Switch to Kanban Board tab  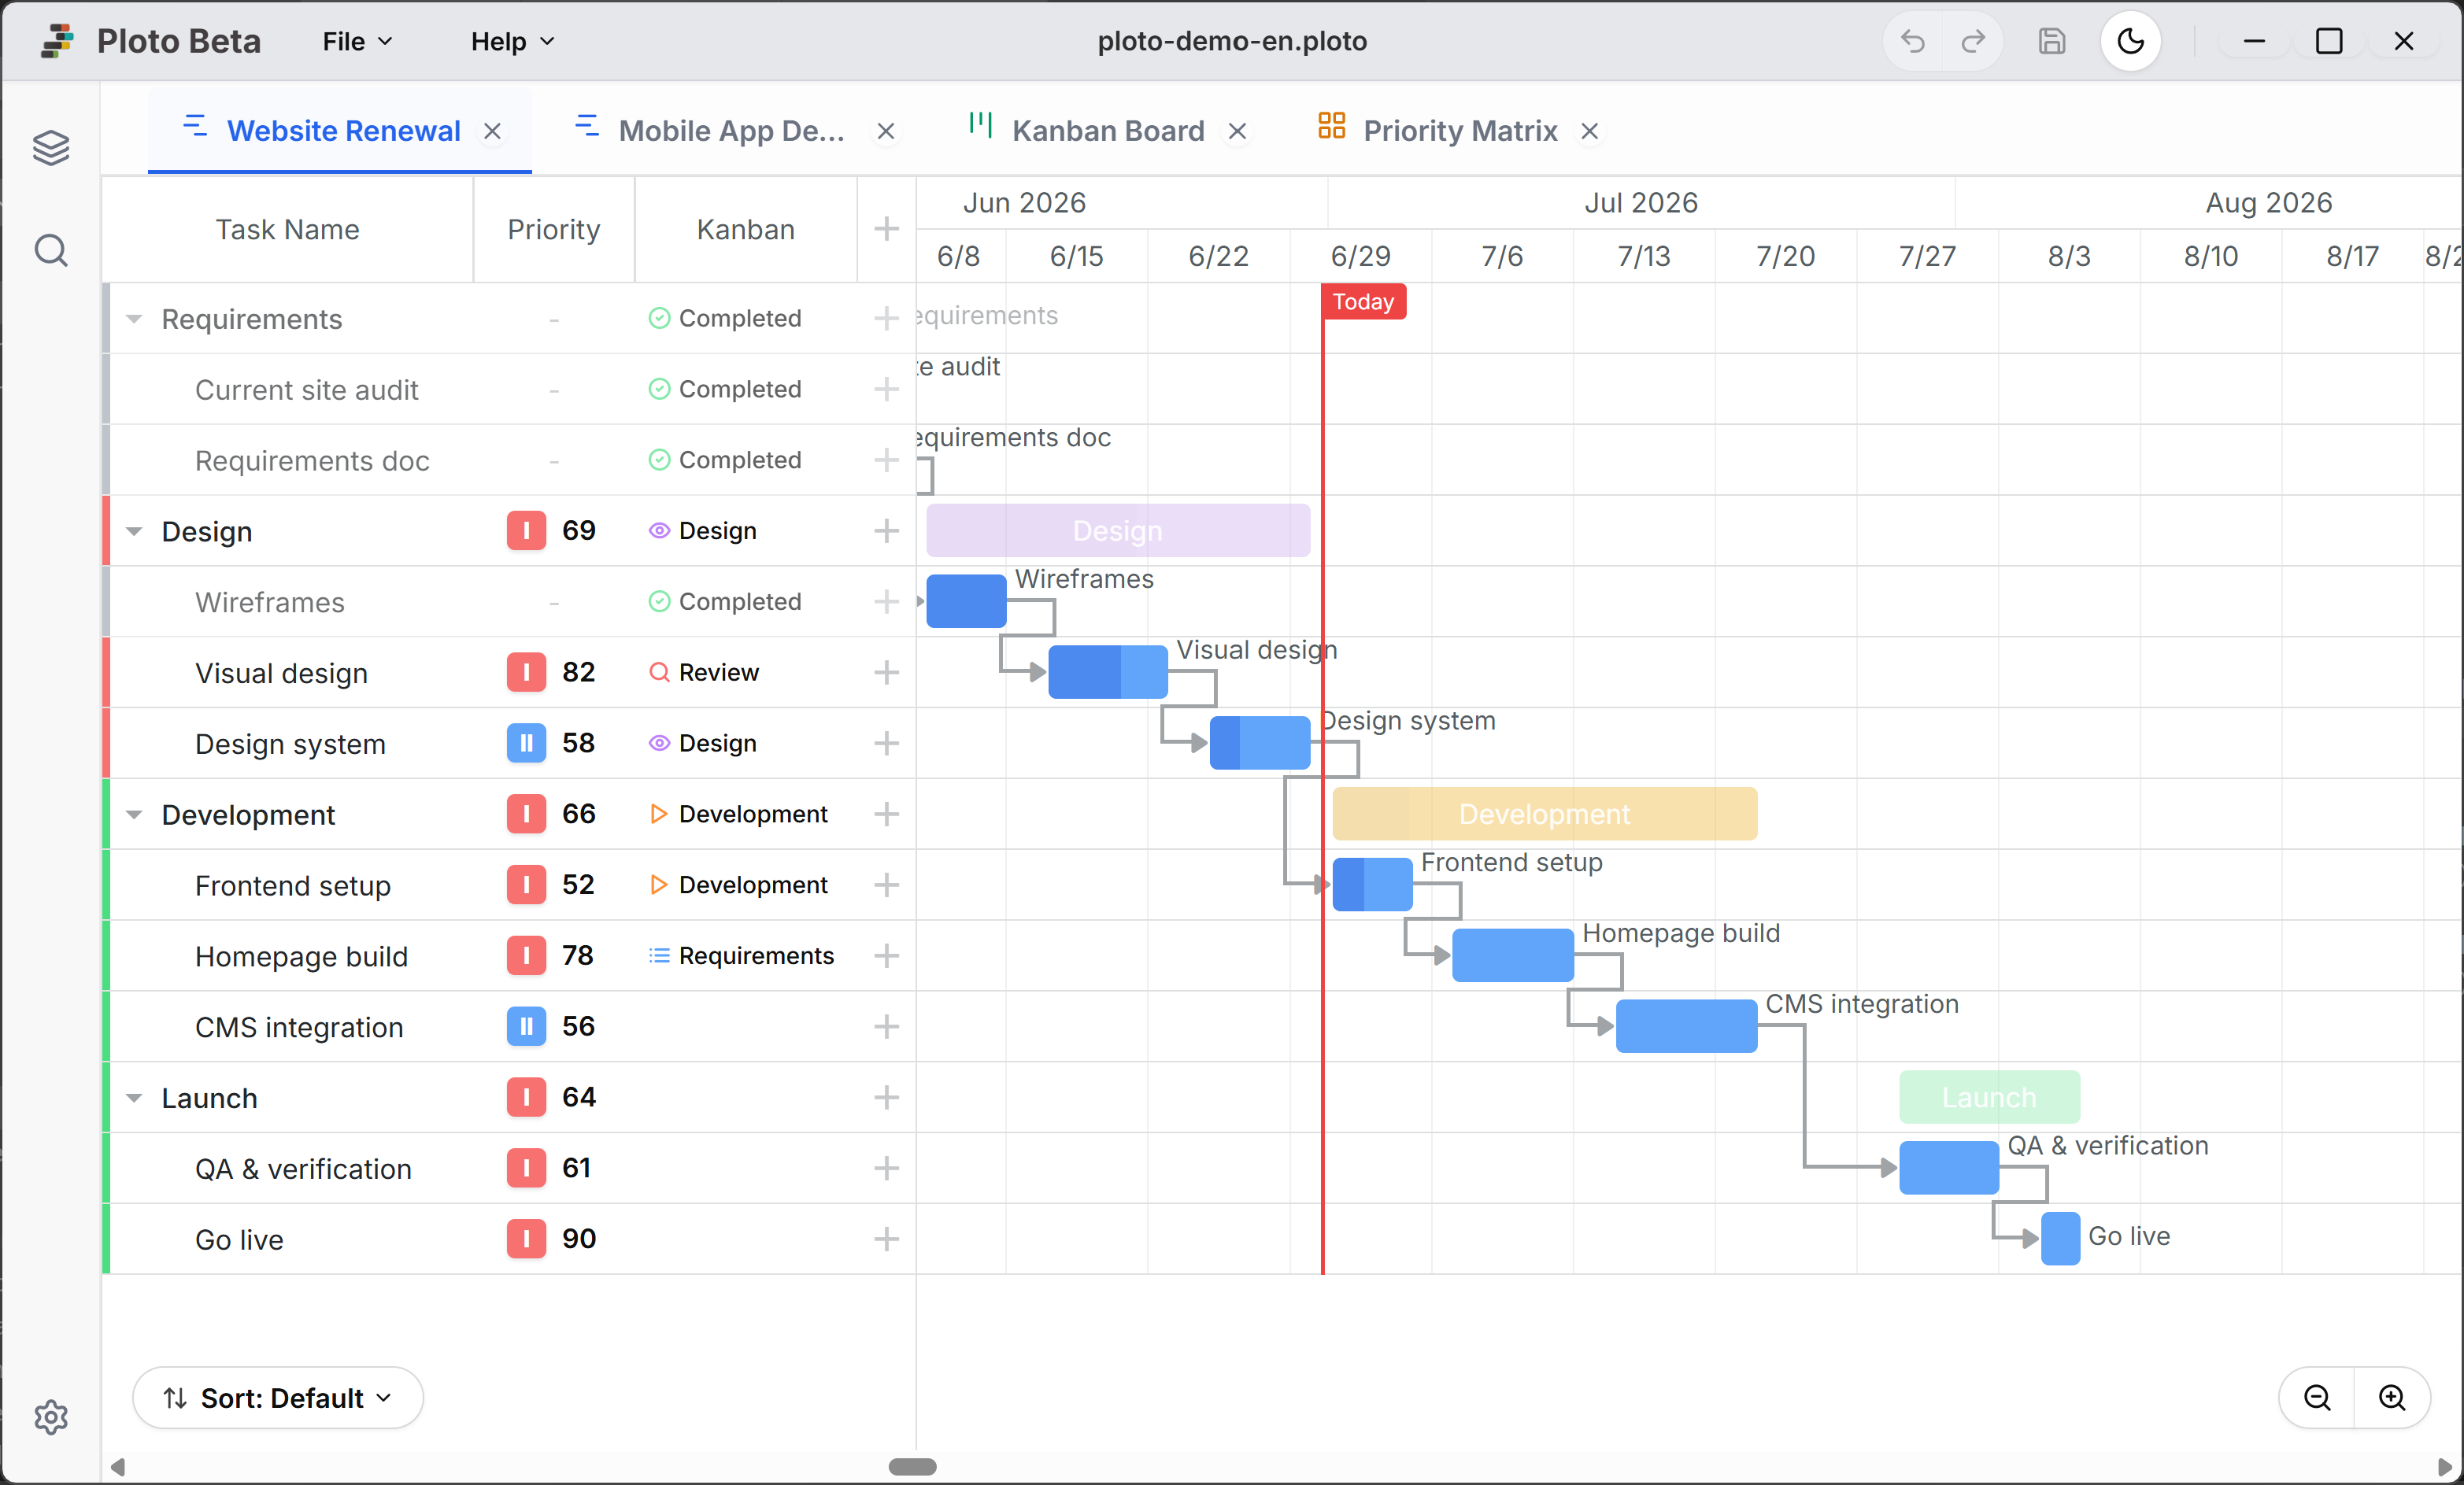point(1108,131)
